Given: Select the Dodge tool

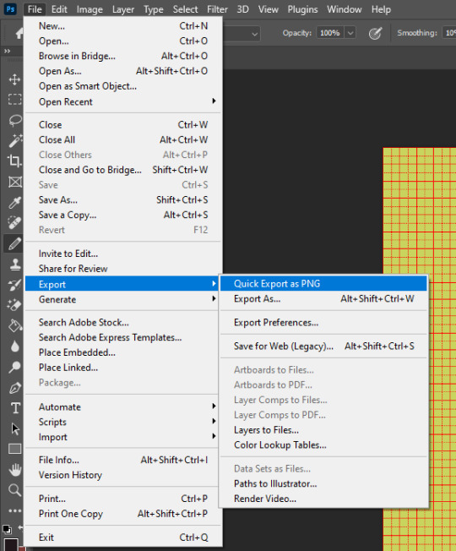Looking at the screenshot, I should 14,368.
